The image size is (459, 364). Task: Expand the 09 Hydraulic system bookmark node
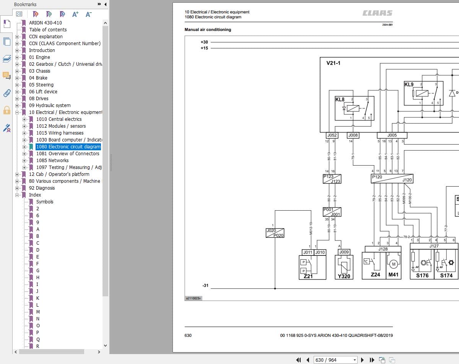[17, 106]
